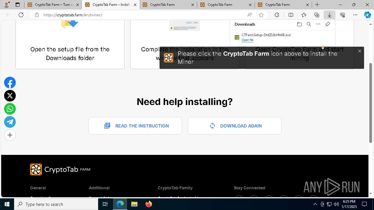Click CryptoTab FARM footer logo
Screen dimensions: 374x210
(x=60, y=169)
